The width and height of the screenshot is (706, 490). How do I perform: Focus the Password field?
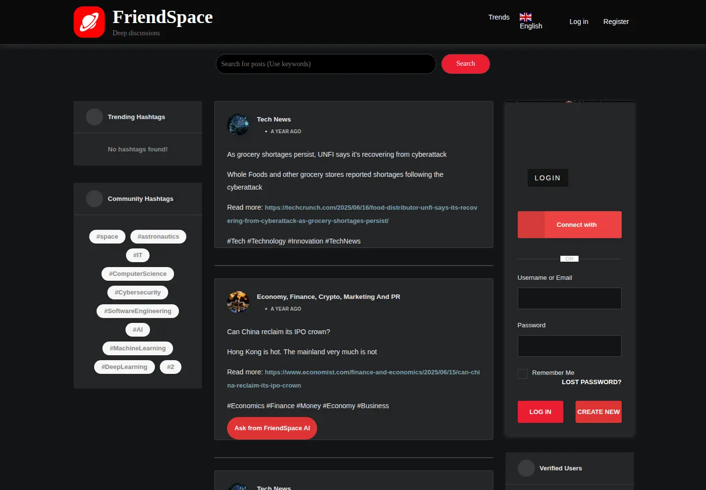coord(569,346)
